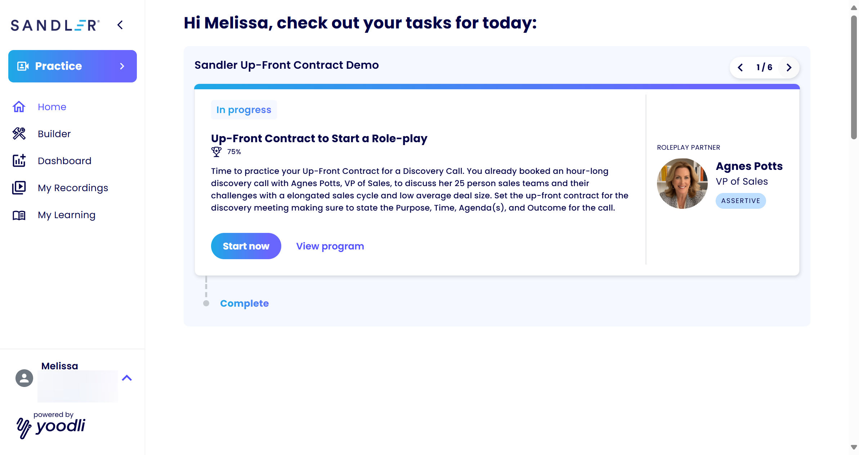Open the Practice menu arrow
This screenshot has height=455, width=859.
point(122,66)
